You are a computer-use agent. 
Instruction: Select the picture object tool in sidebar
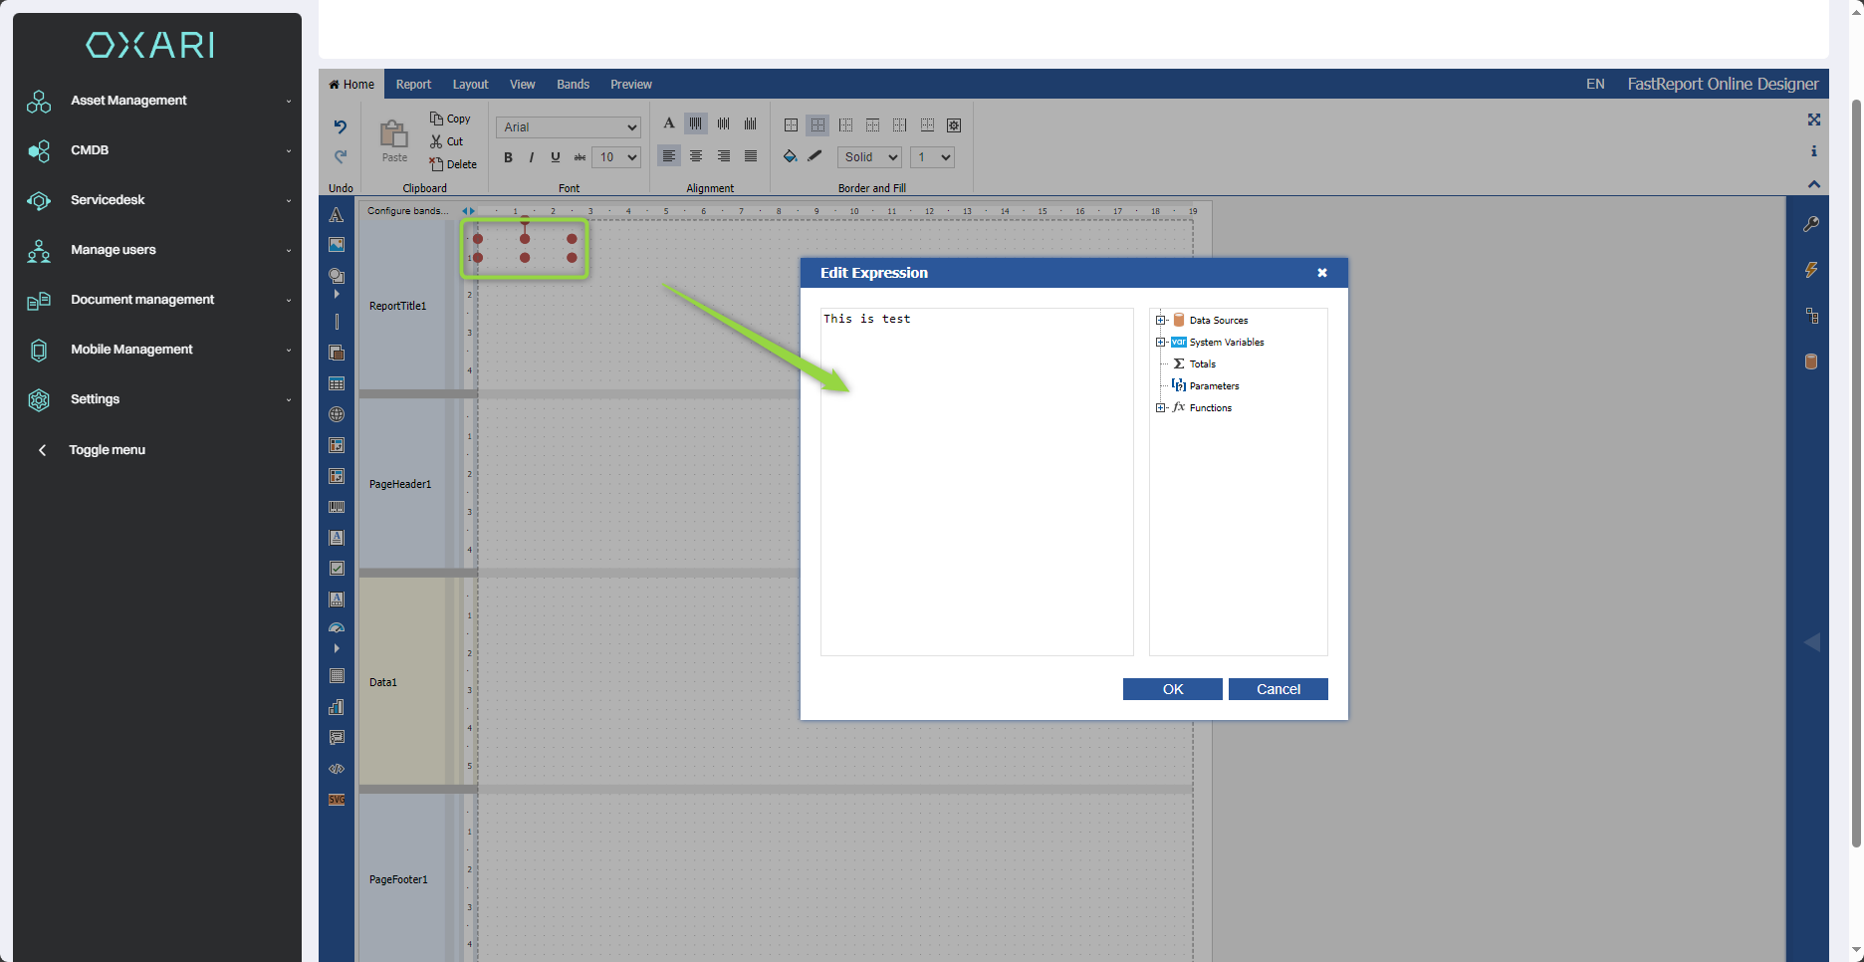[x=337, y=245]
